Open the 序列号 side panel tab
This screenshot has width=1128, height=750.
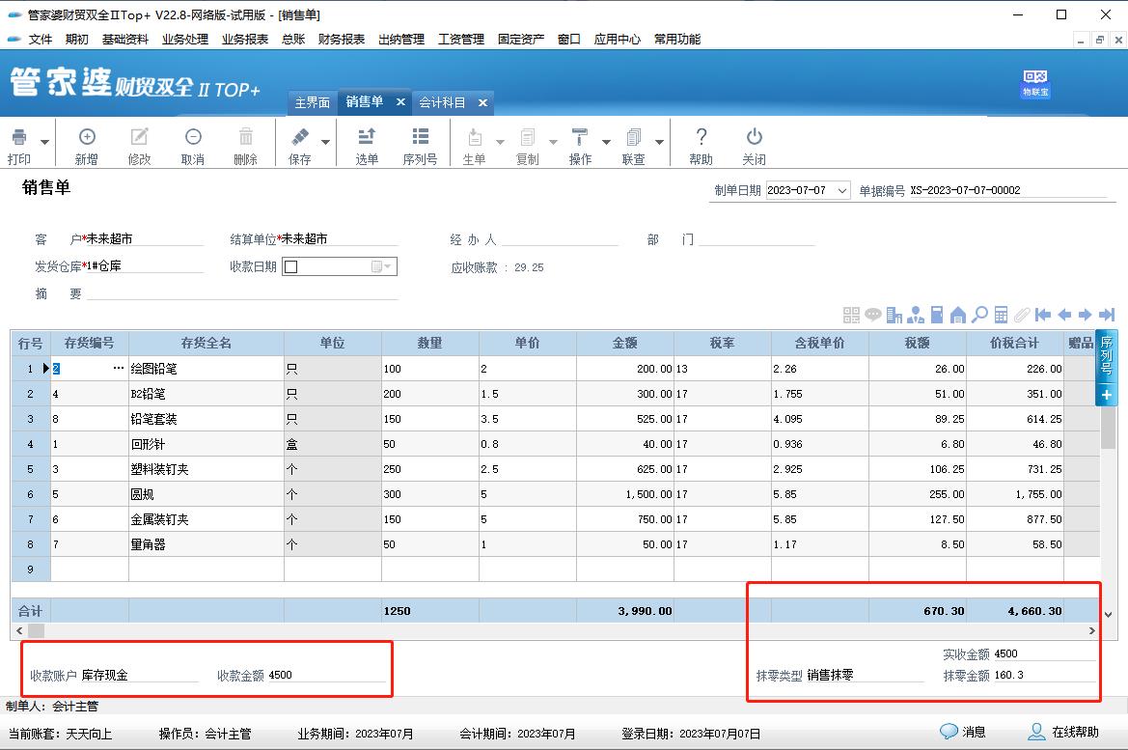[1107, 355]
